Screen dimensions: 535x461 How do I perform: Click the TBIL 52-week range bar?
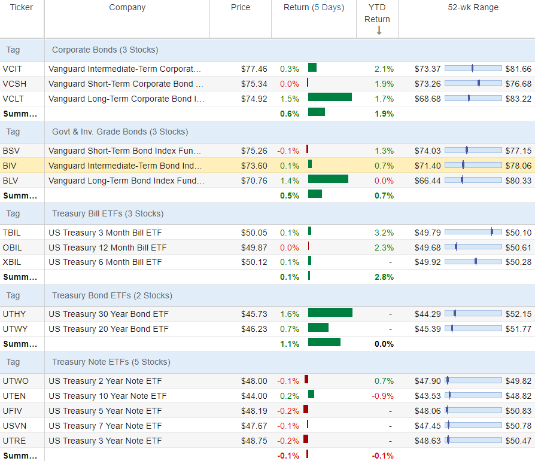[x=473, y=232]
